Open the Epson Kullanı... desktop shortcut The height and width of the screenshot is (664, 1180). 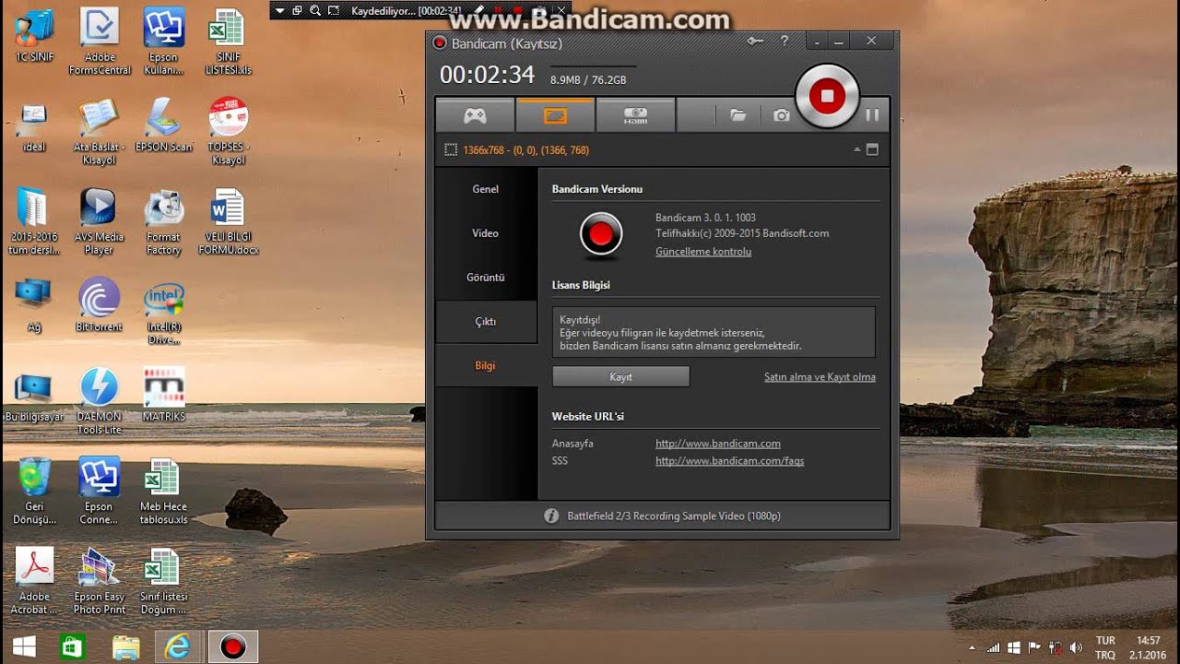(164, 41)
